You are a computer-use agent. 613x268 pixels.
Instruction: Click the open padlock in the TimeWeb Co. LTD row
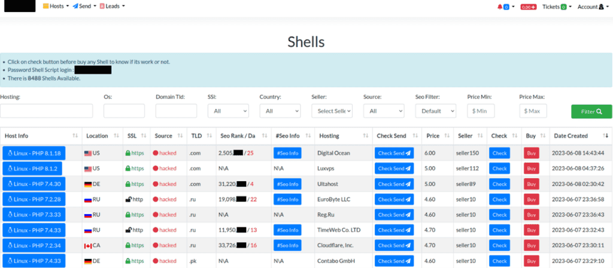click(128, 230)
